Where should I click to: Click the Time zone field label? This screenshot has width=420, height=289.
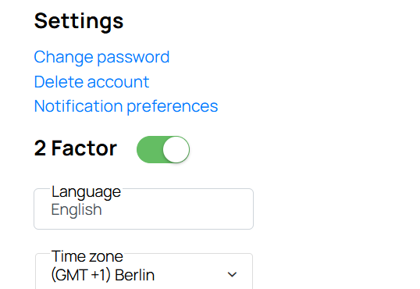(x=87, y=256)
